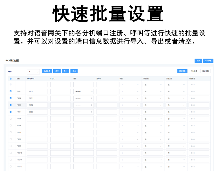Screen dimensions: 217x174
Task: Open the slot number dropdown showing 1
Action: [x=33, y=71]
